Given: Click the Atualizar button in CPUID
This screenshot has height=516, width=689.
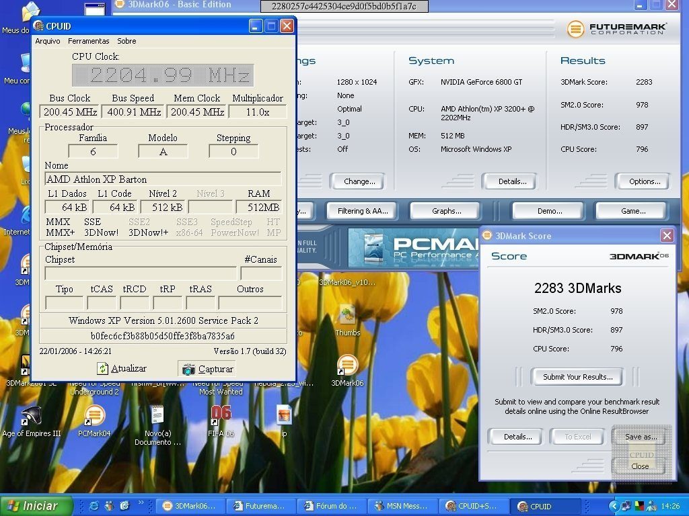Looking at the screenshot, I should (122, 369).
